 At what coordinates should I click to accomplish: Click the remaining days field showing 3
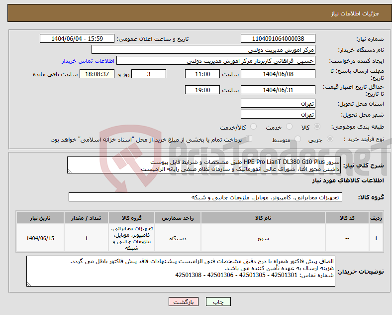pyautogui.click(x=149, y=74)
